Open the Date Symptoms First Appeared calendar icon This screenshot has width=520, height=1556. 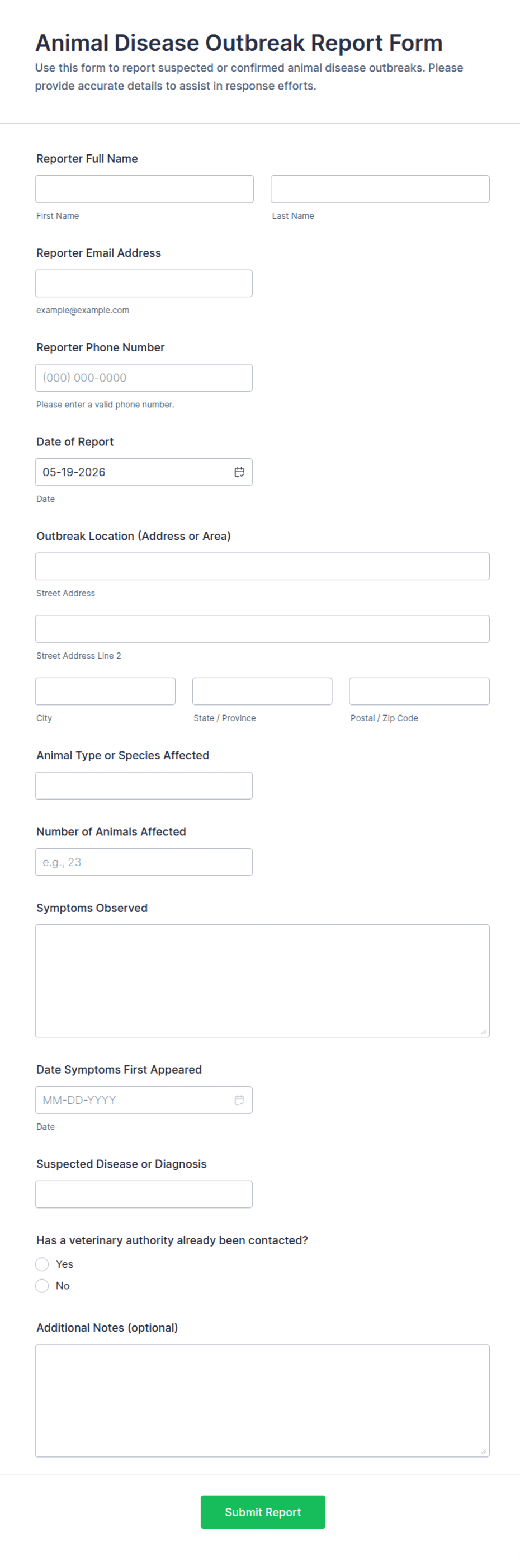coord(239,1099)
